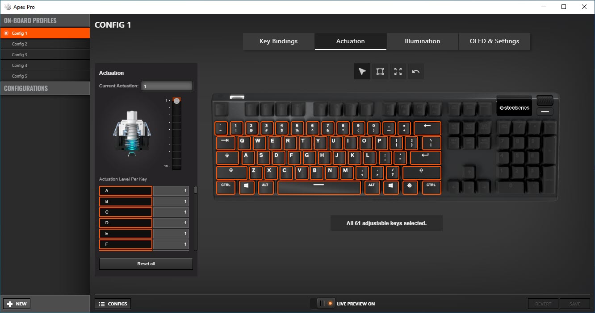Click the Reset all button

coord(146,264)
